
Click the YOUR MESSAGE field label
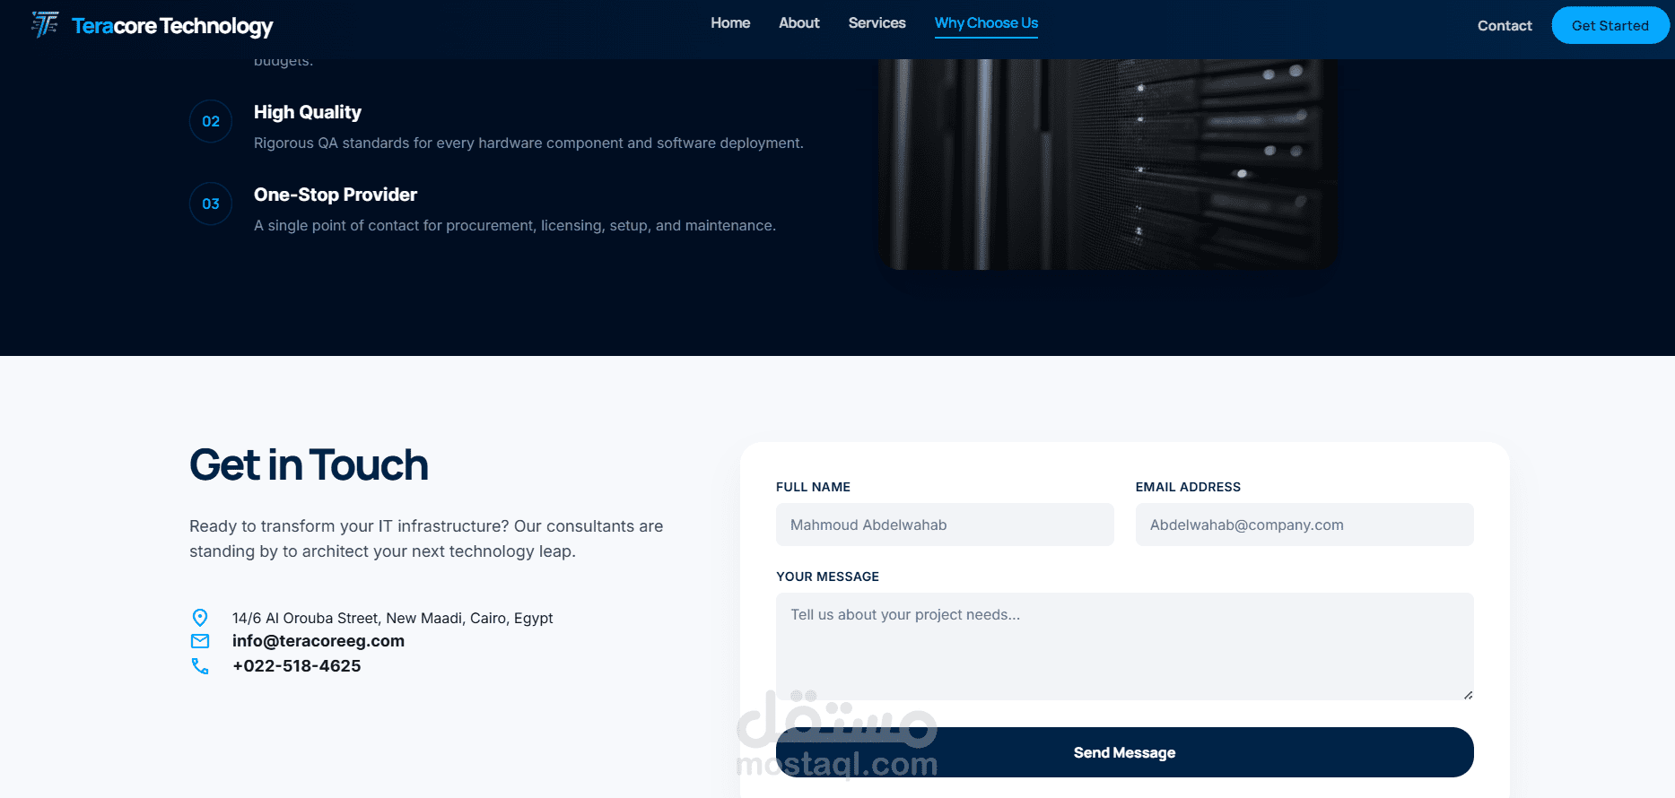click(x=827, y=577)
